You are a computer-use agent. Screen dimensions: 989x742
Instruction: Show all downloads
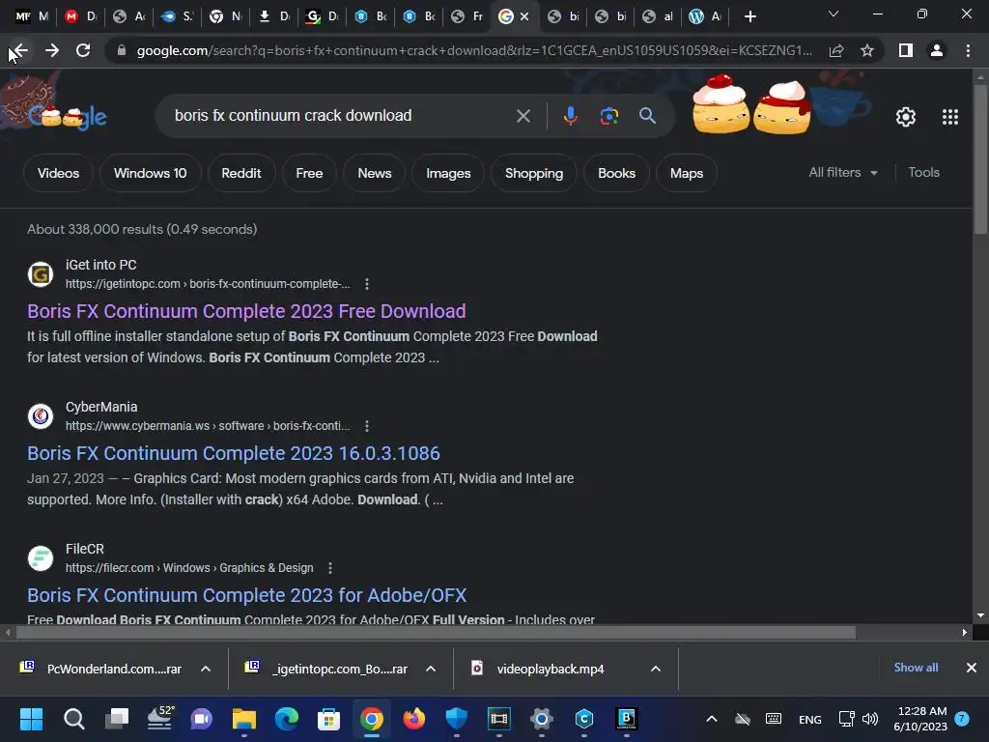click(x=916, y=668)
